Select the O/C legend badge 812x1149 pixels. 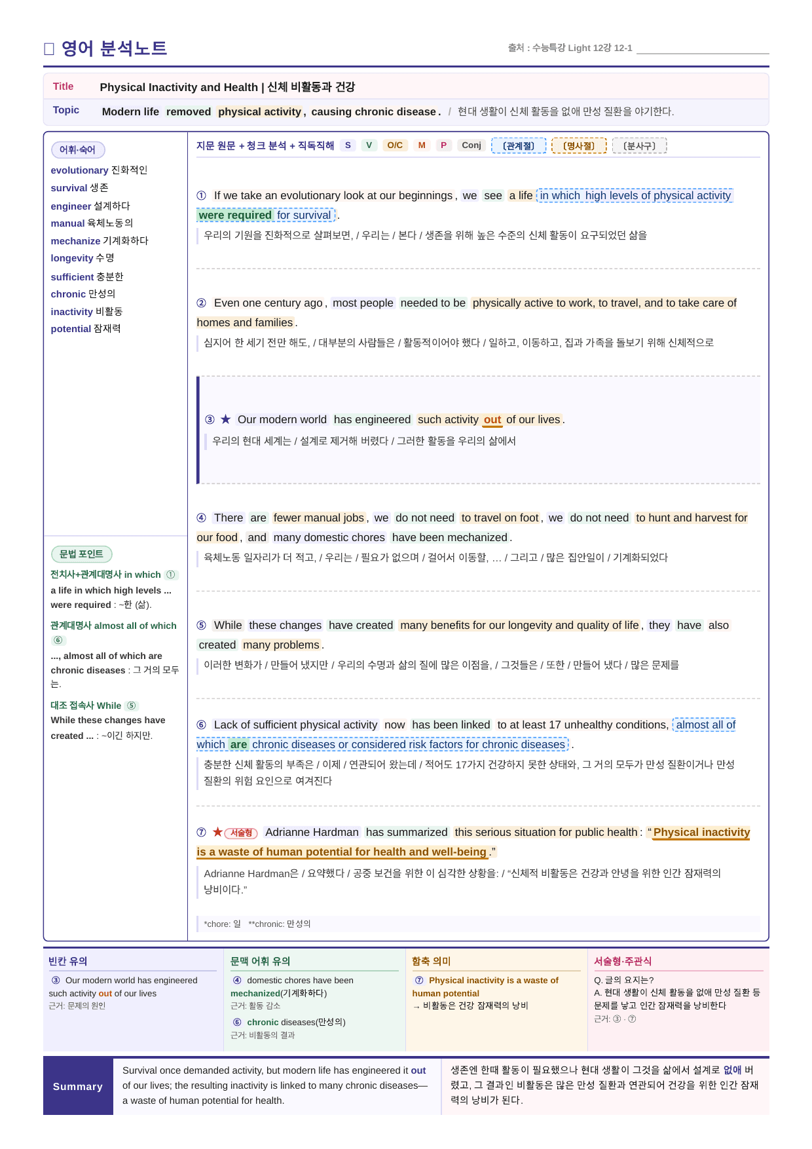(x=395, y=145)
